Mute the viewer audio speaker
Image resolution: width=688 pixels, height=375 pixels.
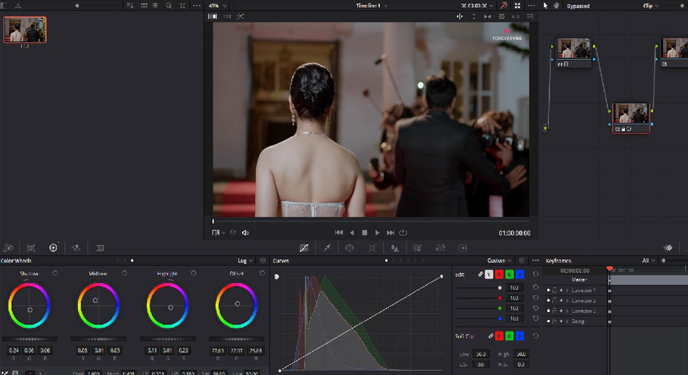(245, 233)
